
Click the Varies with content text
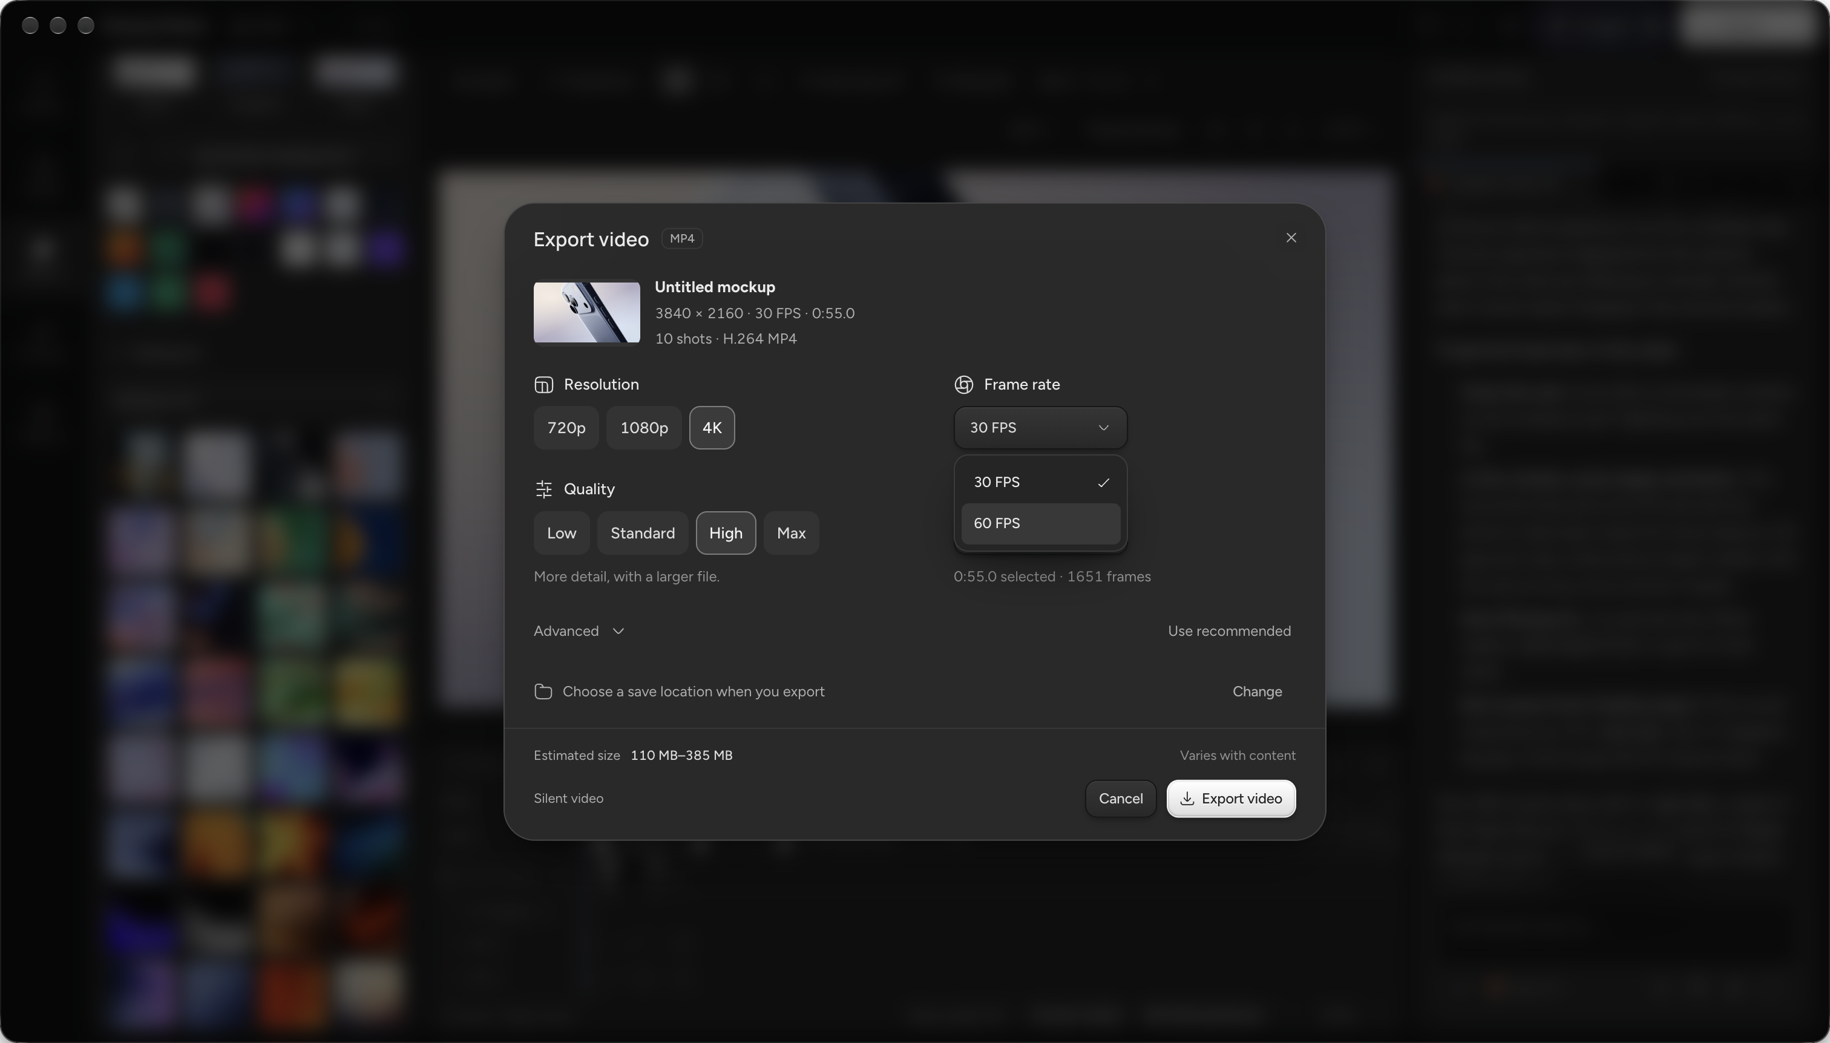pos(1238,755)
